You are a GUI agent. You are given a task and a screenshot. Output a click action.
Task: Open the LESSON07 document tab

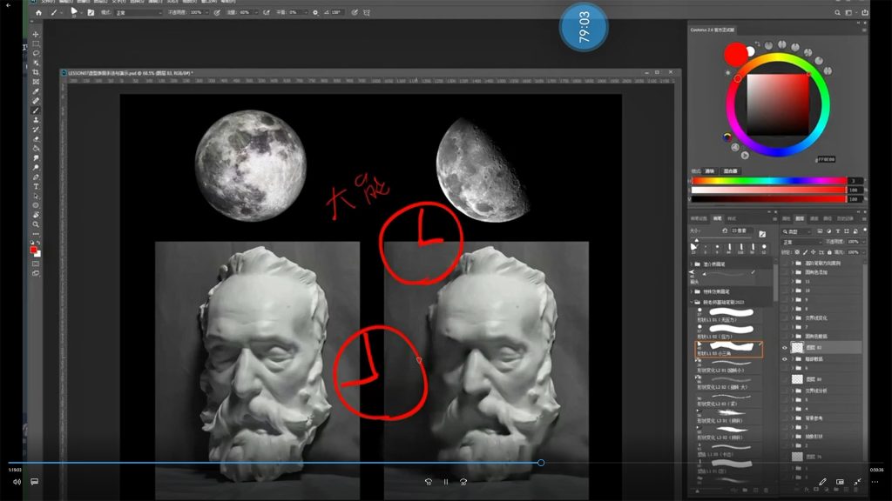click(x=131, y=73)
